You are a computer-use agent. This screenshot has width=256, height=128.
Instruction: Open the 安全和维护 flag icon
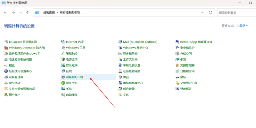[x=177, y=48]
